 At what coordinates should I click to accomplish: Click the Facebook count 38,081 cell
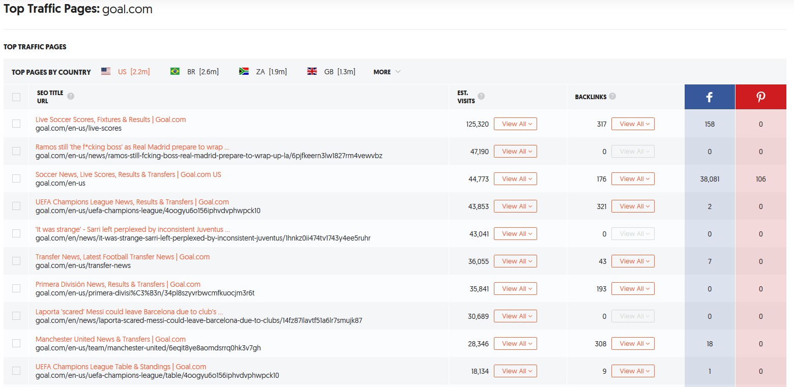(710, 179)
